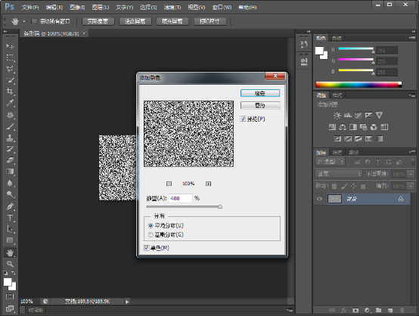Hide the Background layer visibility eye
The image size is (419, 316).
point(319,199)
